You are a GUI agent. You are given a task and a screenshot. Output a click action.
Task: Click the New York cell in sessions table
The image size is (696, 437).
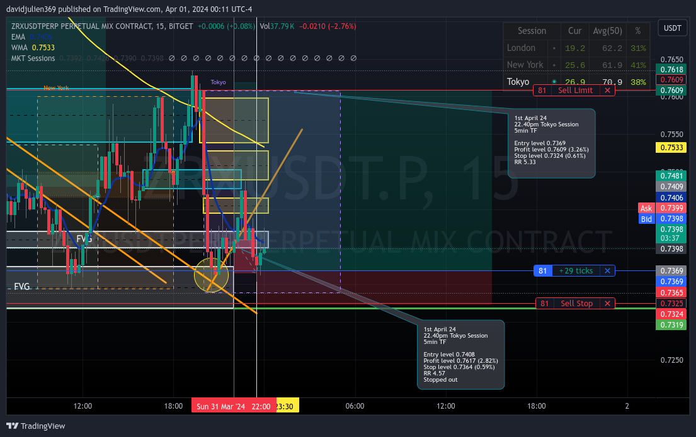525,65
